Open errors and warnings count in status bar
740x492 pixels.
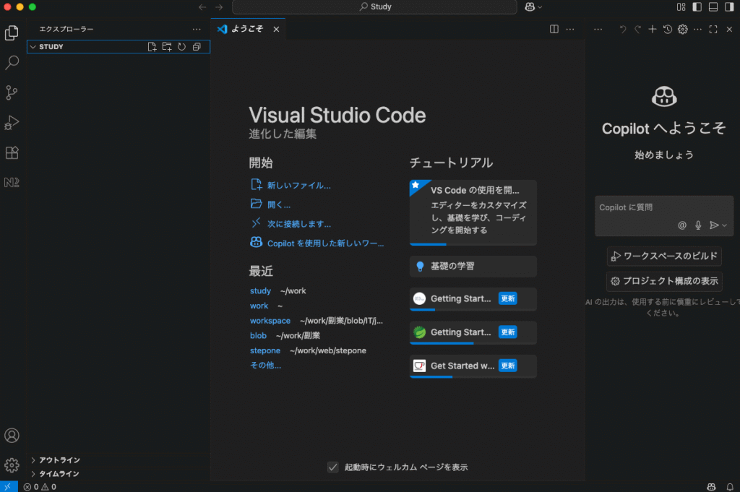click(x=40, y=487)
